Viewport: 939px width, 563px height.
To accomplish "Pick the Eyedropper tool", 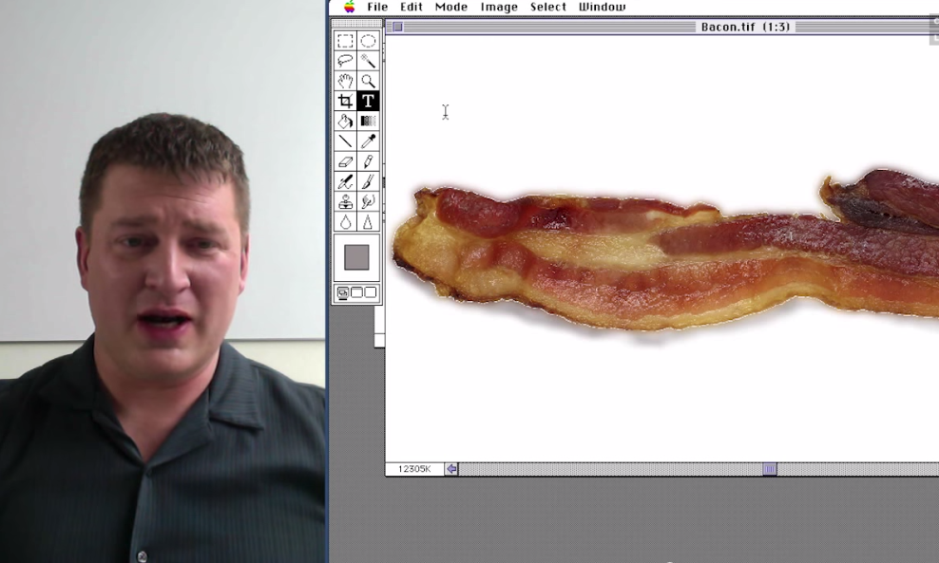I will [x=369, y=141].
